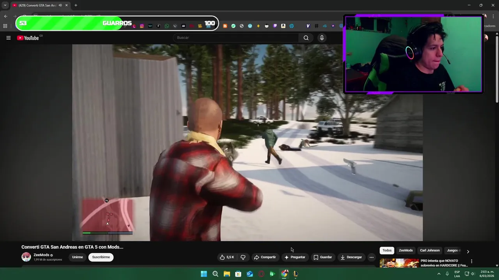Open the tab search dropdown arrow
The image size is (499, 280).
pyautogui.click(x=5, y=5)
